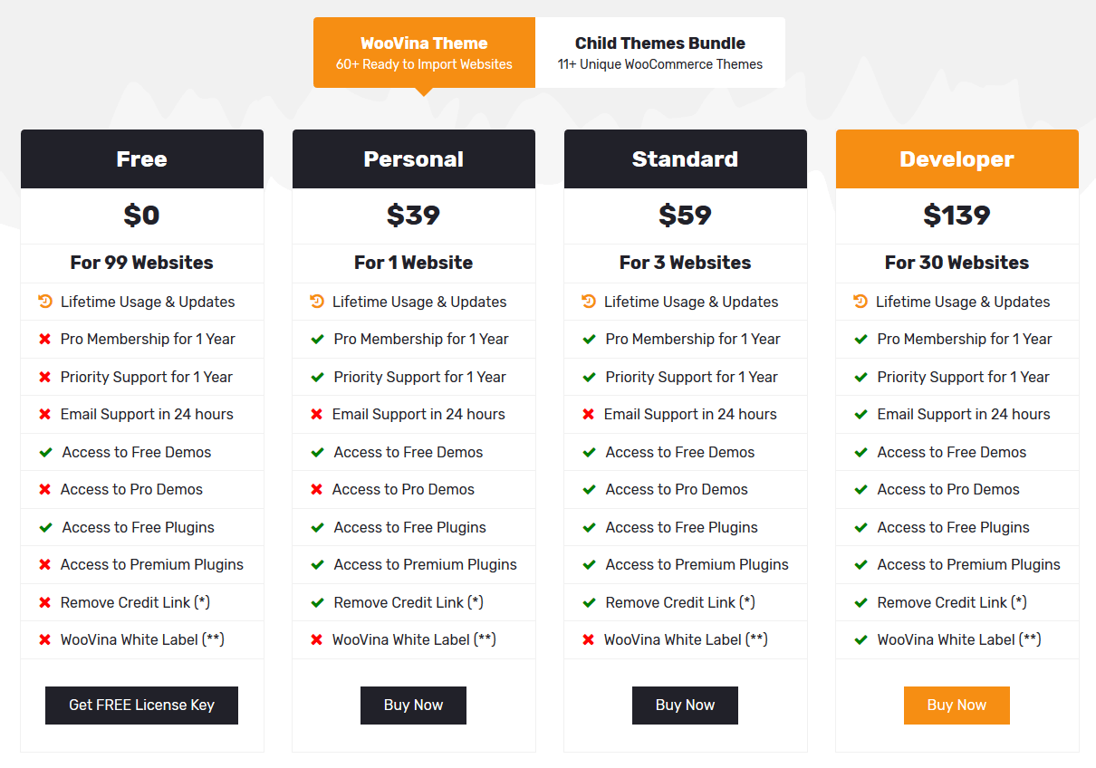Click 'Access to Pro Demos' in Personal plan
This screenshot has height=768, width=1096.
coord(403,490)
